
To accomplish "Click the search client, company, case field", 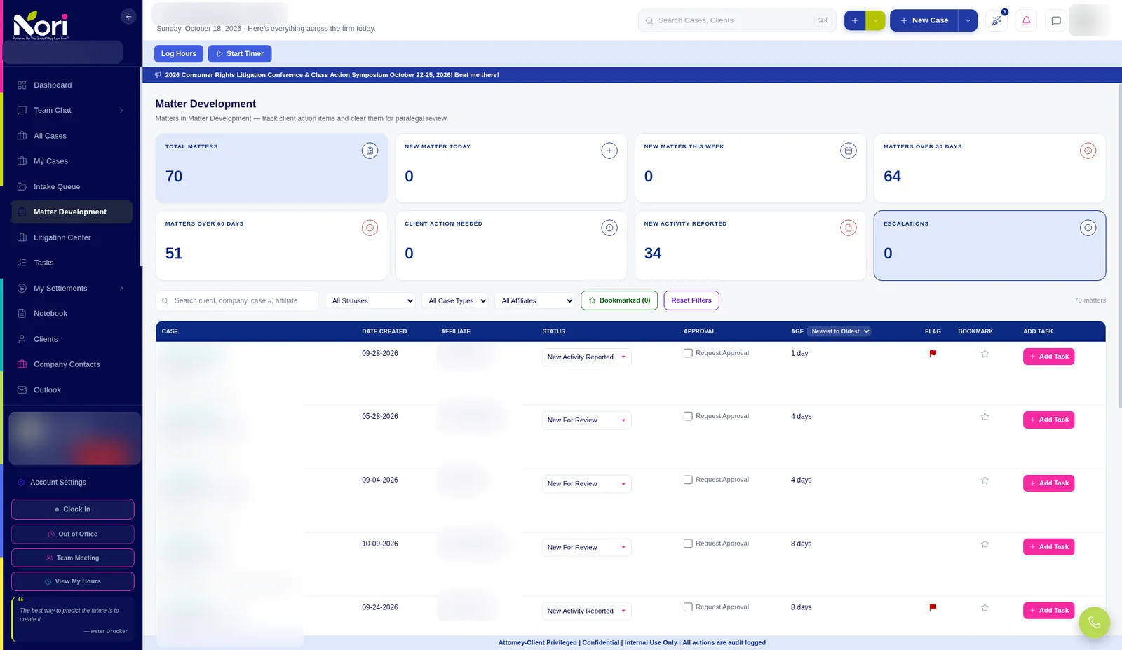I will pos(237,301).
